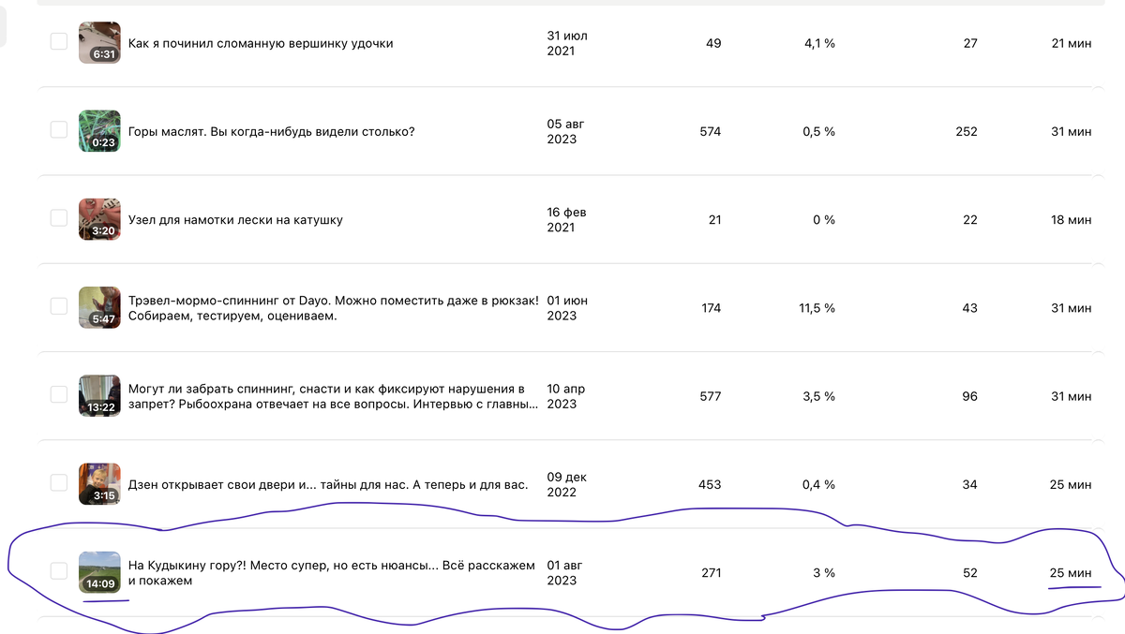Image resolution: width=1125 pixels, height=634 pixels.
Task: Open the 0:23 mushrooms thumbnail
Action: [x=99, y=130]
